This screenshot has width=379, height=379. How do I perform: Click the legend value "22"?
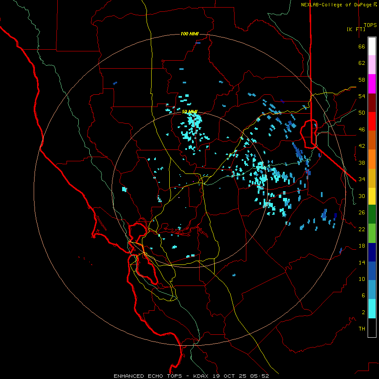coord(362,229)
